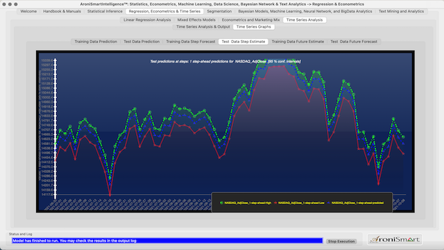Show Test Data Future Forecast graph

coord(354,42)
